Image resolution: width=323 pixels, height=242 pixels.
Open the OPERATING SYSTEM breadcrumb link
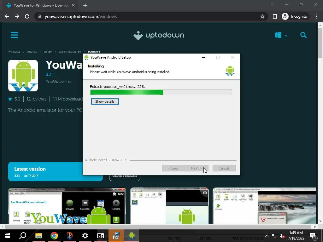click(70, 52)
